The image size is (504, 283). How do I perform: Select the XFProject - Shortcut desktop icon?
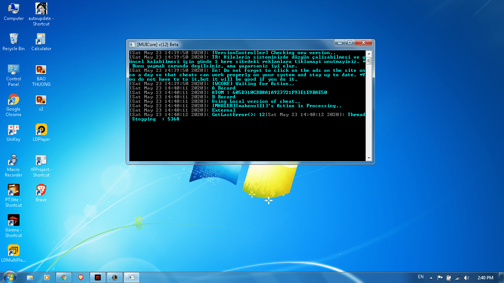tap(41, 166)
